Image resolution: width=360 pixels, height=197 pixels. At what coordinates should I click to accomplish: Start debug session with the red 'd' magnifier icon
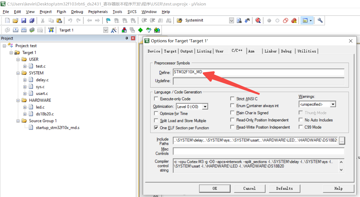pos(258,20)
